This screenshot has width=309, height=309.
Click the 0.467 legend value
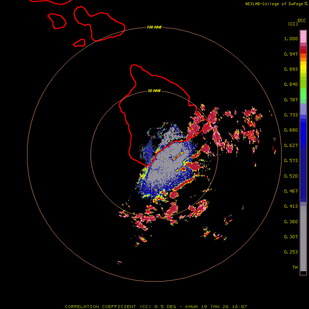coord(291,191)
